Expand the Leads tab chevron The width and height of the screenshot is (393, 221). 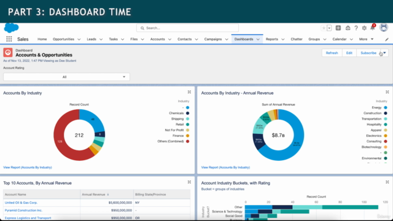click(101, 39)
